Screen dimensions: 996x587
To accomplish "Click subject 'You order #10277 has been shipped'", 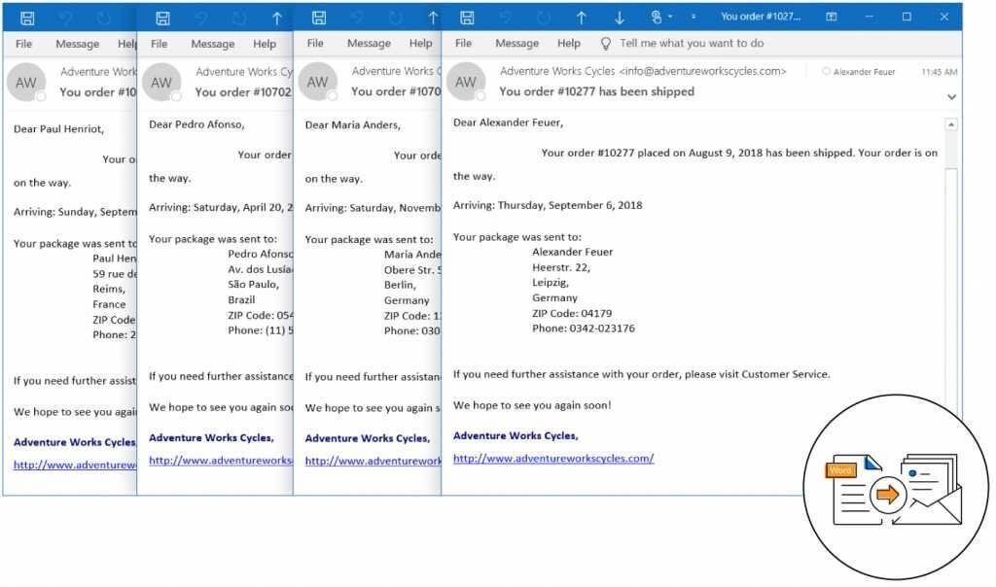I will tap(596, 91).
